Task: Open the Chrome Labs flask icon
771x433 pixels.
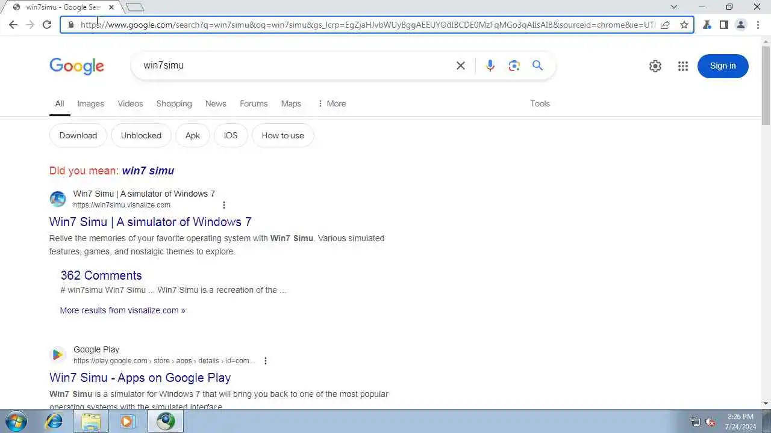Action: (x=707, y=25)
